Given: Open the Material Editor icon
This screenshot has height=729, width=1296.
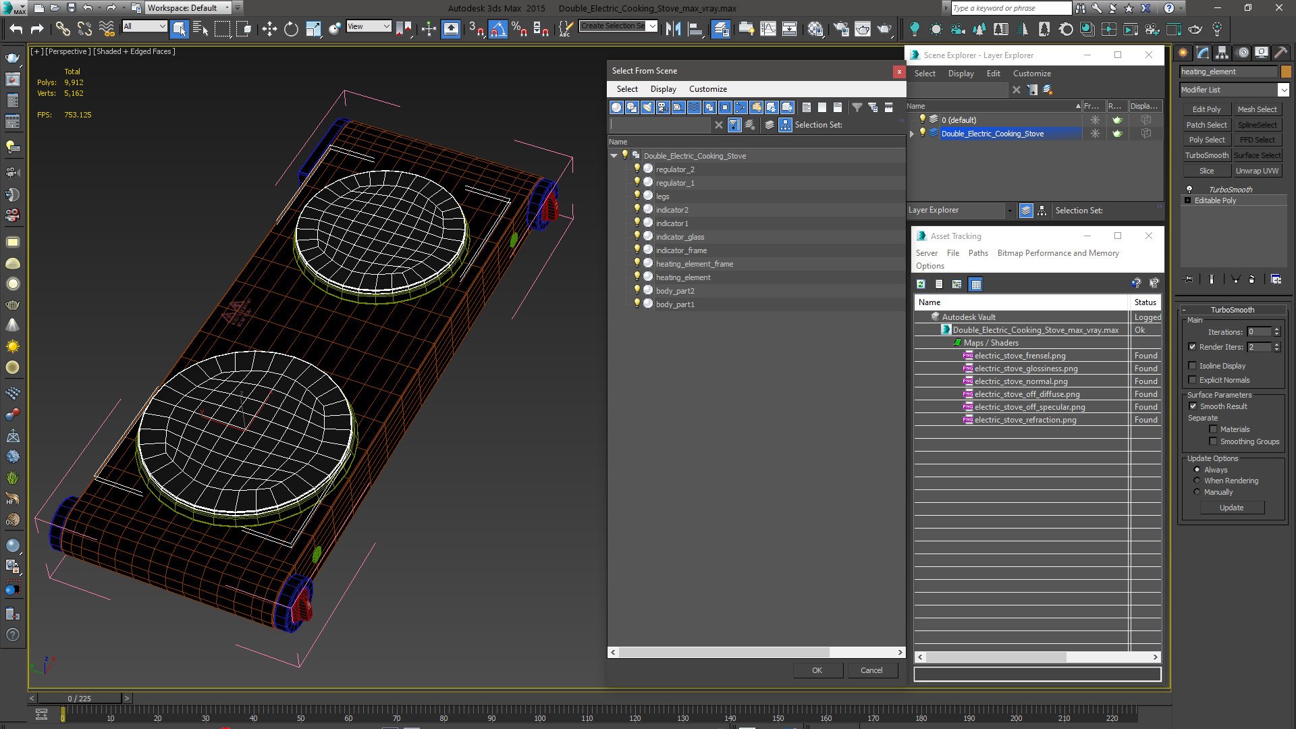Looking at the screenshot, I should click(x=815, y=28).
